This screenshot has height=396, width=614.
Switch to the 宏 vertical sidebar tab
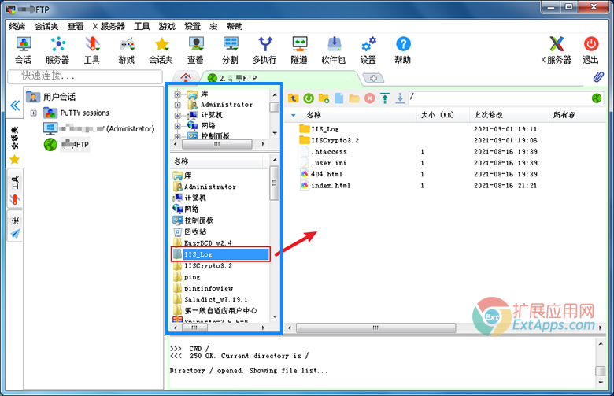(15, 227)
